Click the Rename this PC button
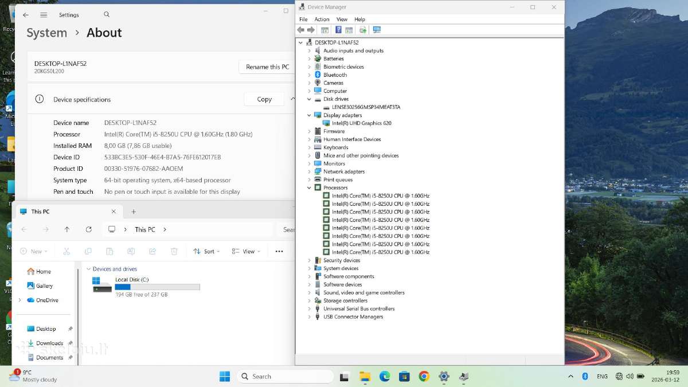 pos(268,67)
